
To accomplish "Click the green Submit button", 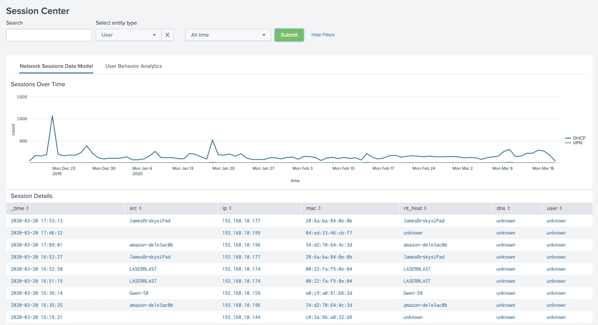I will [289, 35].
